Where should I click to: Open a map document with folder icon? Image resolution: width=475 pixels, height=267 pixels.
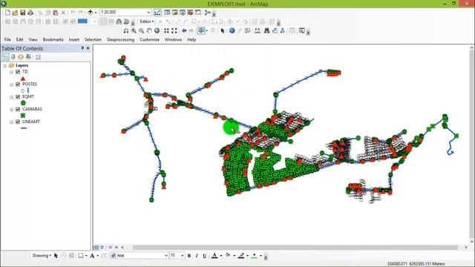pyautogui.click(x=15, y=13)
